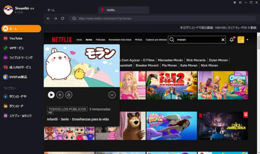Open the Barbie Dolphin Magic thumbnail

tap(172, 126)
